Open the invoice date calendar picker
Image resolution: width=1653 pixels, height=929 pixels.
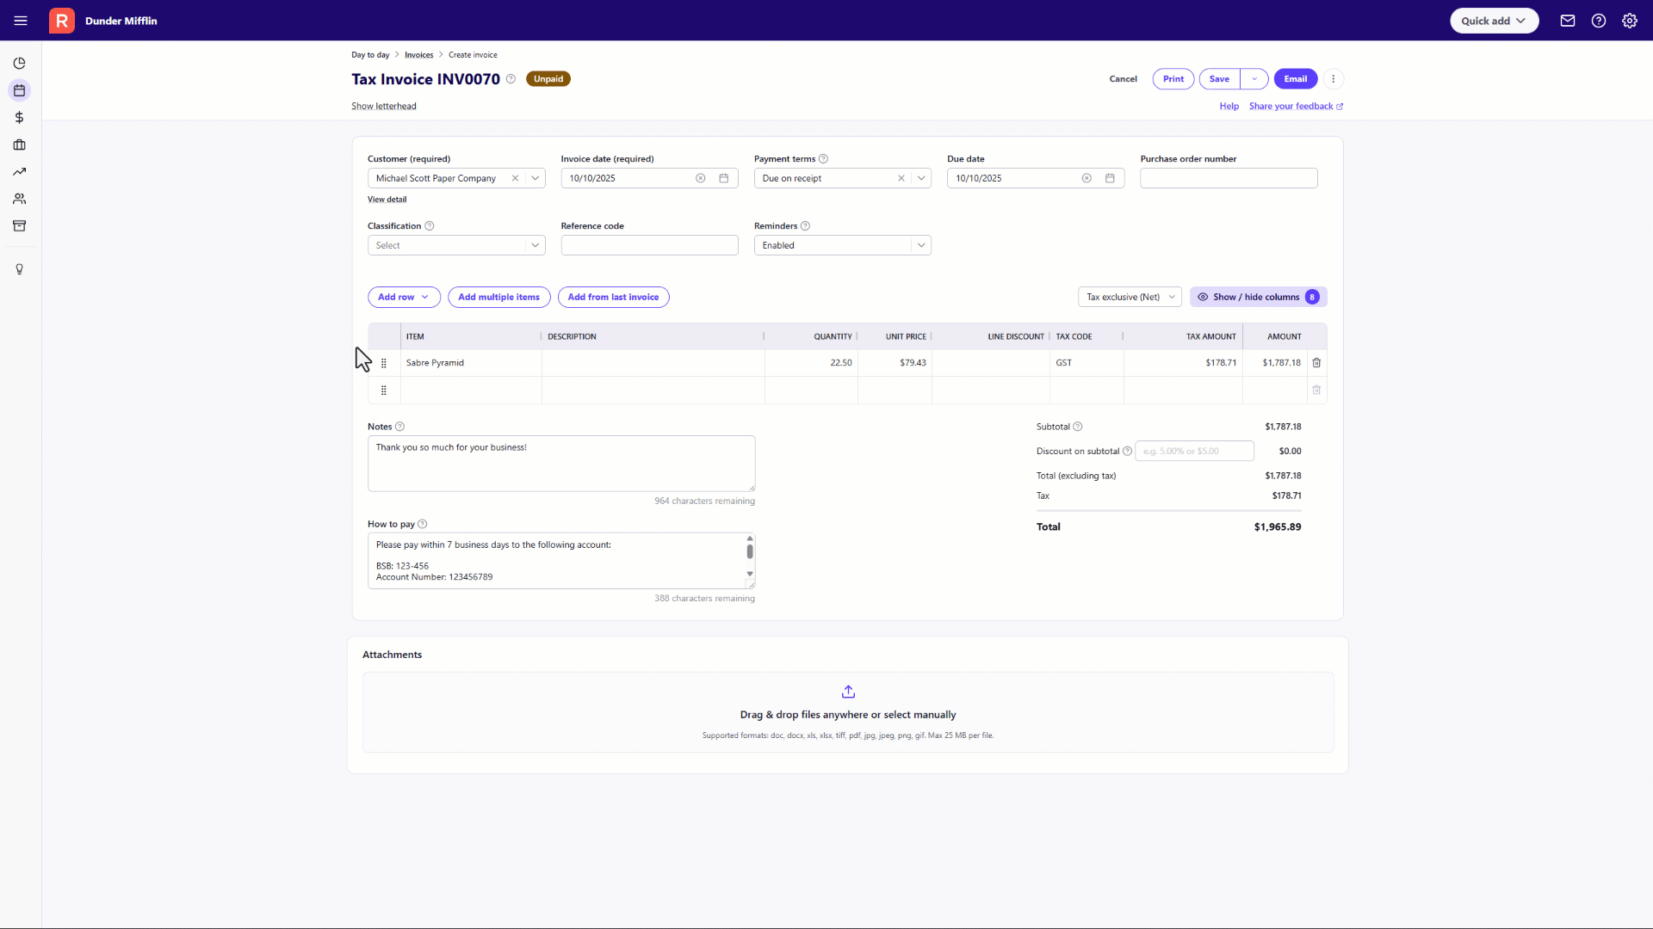click(x=724, y=178)
